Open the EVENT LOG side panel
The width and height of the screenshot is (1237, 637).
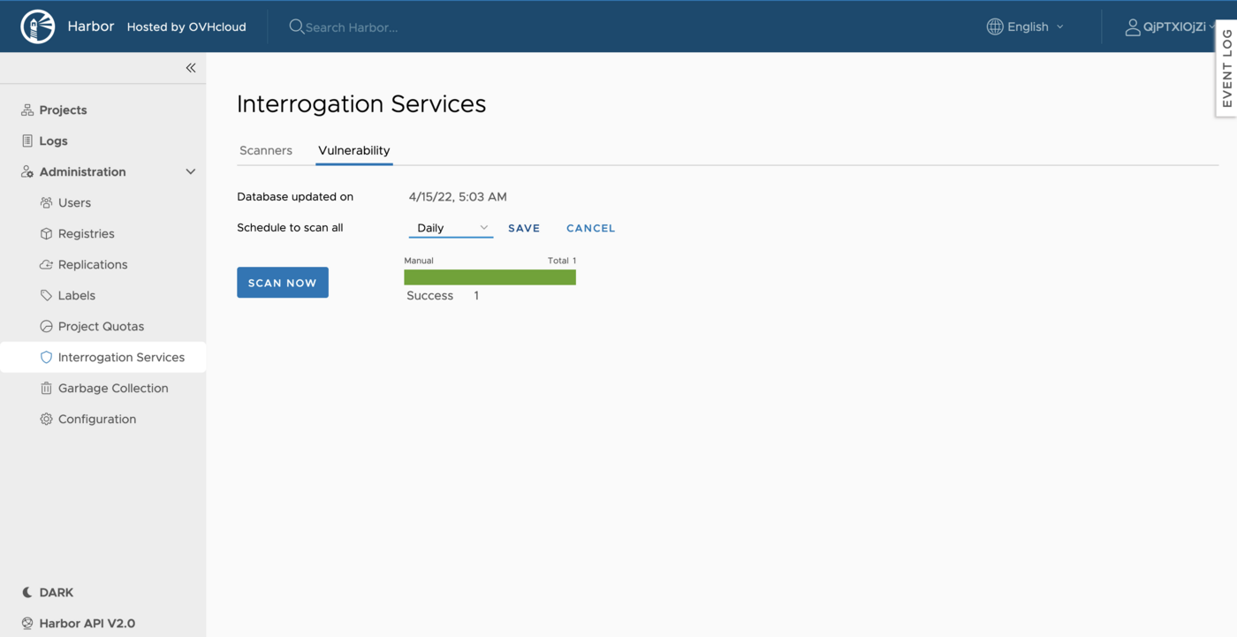point(1226,69)
